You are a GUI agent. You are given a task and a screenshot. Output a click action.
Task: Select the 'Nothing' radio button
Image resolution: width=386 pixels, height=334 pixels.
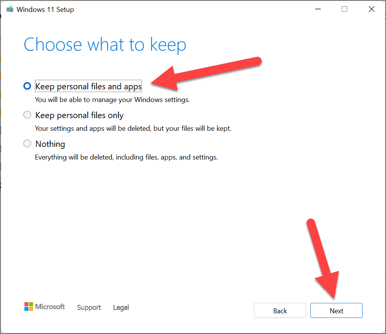(27, 144)
